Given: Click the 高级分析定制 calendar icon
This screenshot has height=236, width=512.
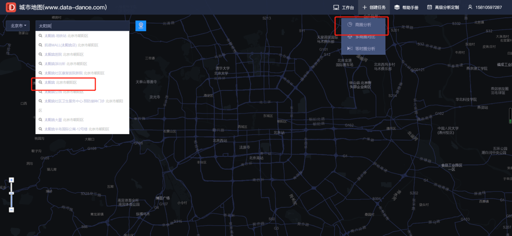Looking at the screenshot, I should pos(430,7).
